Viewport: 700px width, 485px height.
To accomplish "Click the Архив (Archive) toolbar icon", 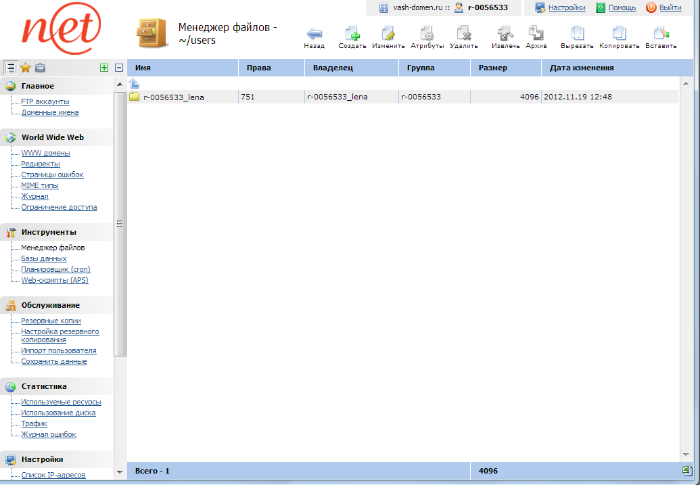I will tap(536, 34).
